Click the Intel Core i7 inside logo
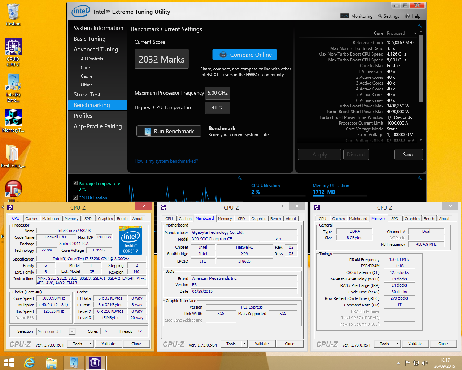Viewport: 462px width, 370px height. coord(130,240)
